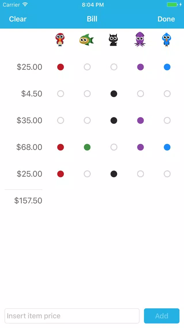Tap Done in the navigation bar
Image resolution: width=184 pixels, height=328 pixels.
pyautogui.click(x=166, y=19)
